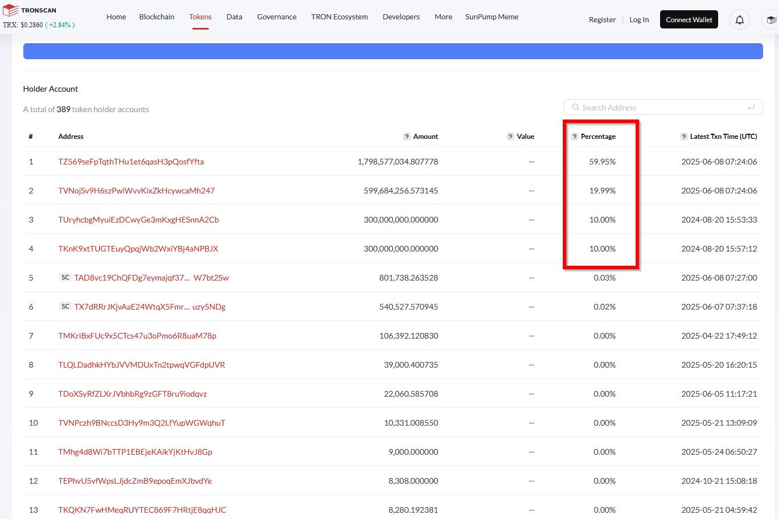Click the 0.02% percentage cell
Image resolution: width=779 pixels, height=519 pixels.
(x=604, y=307)
